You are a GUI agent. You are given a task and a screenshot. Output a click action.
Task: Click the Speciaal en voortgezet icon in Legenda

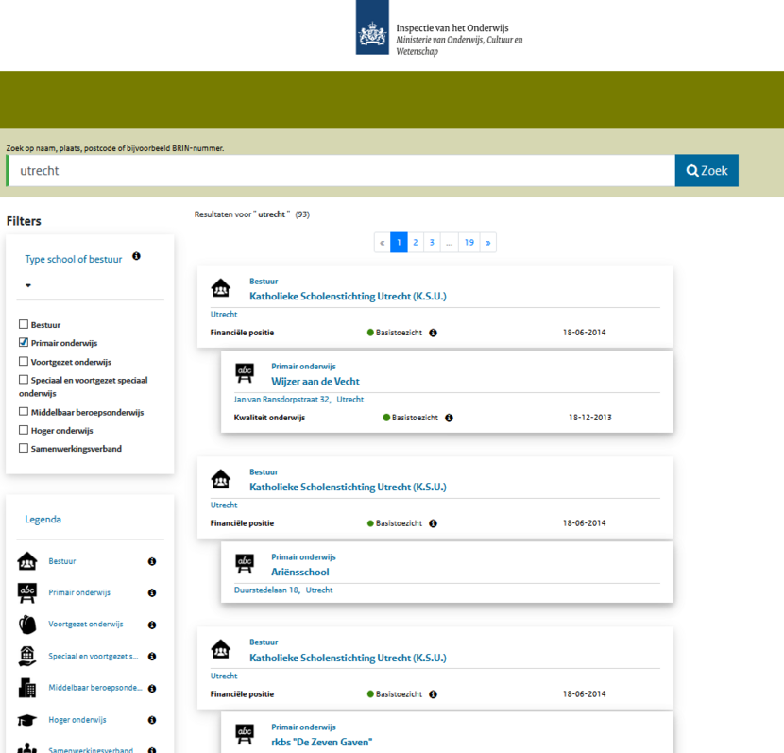(27, 656)
